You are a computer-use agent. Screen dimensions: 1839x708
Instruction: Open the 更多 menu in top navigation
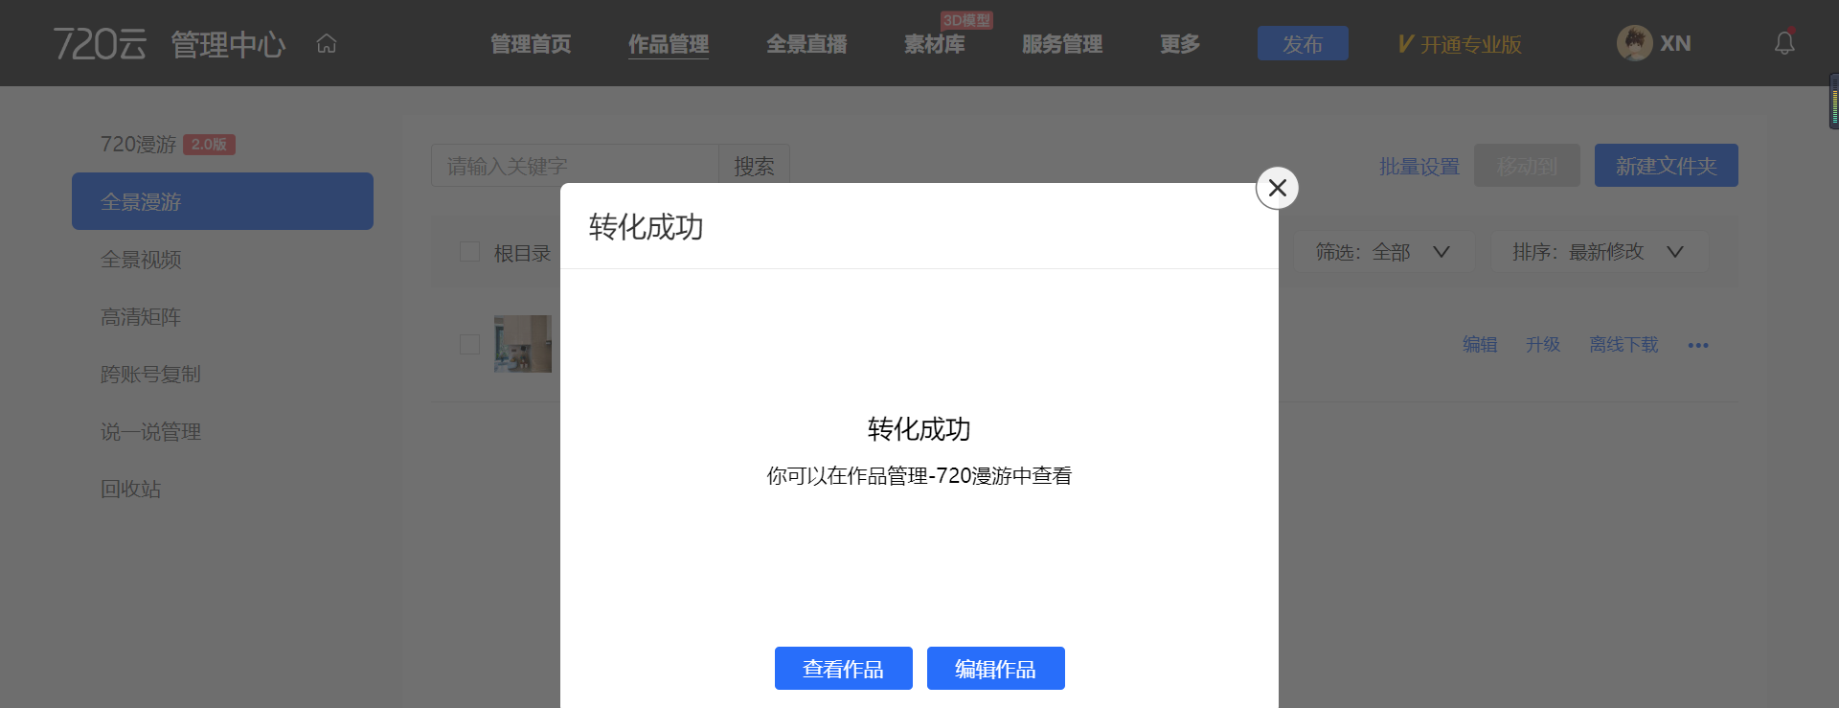click(x=1179, y=44)
